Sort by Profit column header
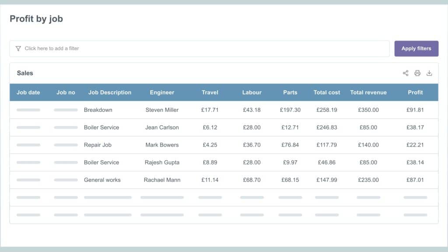The width and height of the screenshot is (448, 252). click(x=415, y=93)
